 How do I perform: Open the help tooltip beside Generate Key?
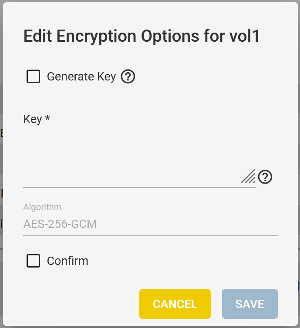[x=128, y=77]
